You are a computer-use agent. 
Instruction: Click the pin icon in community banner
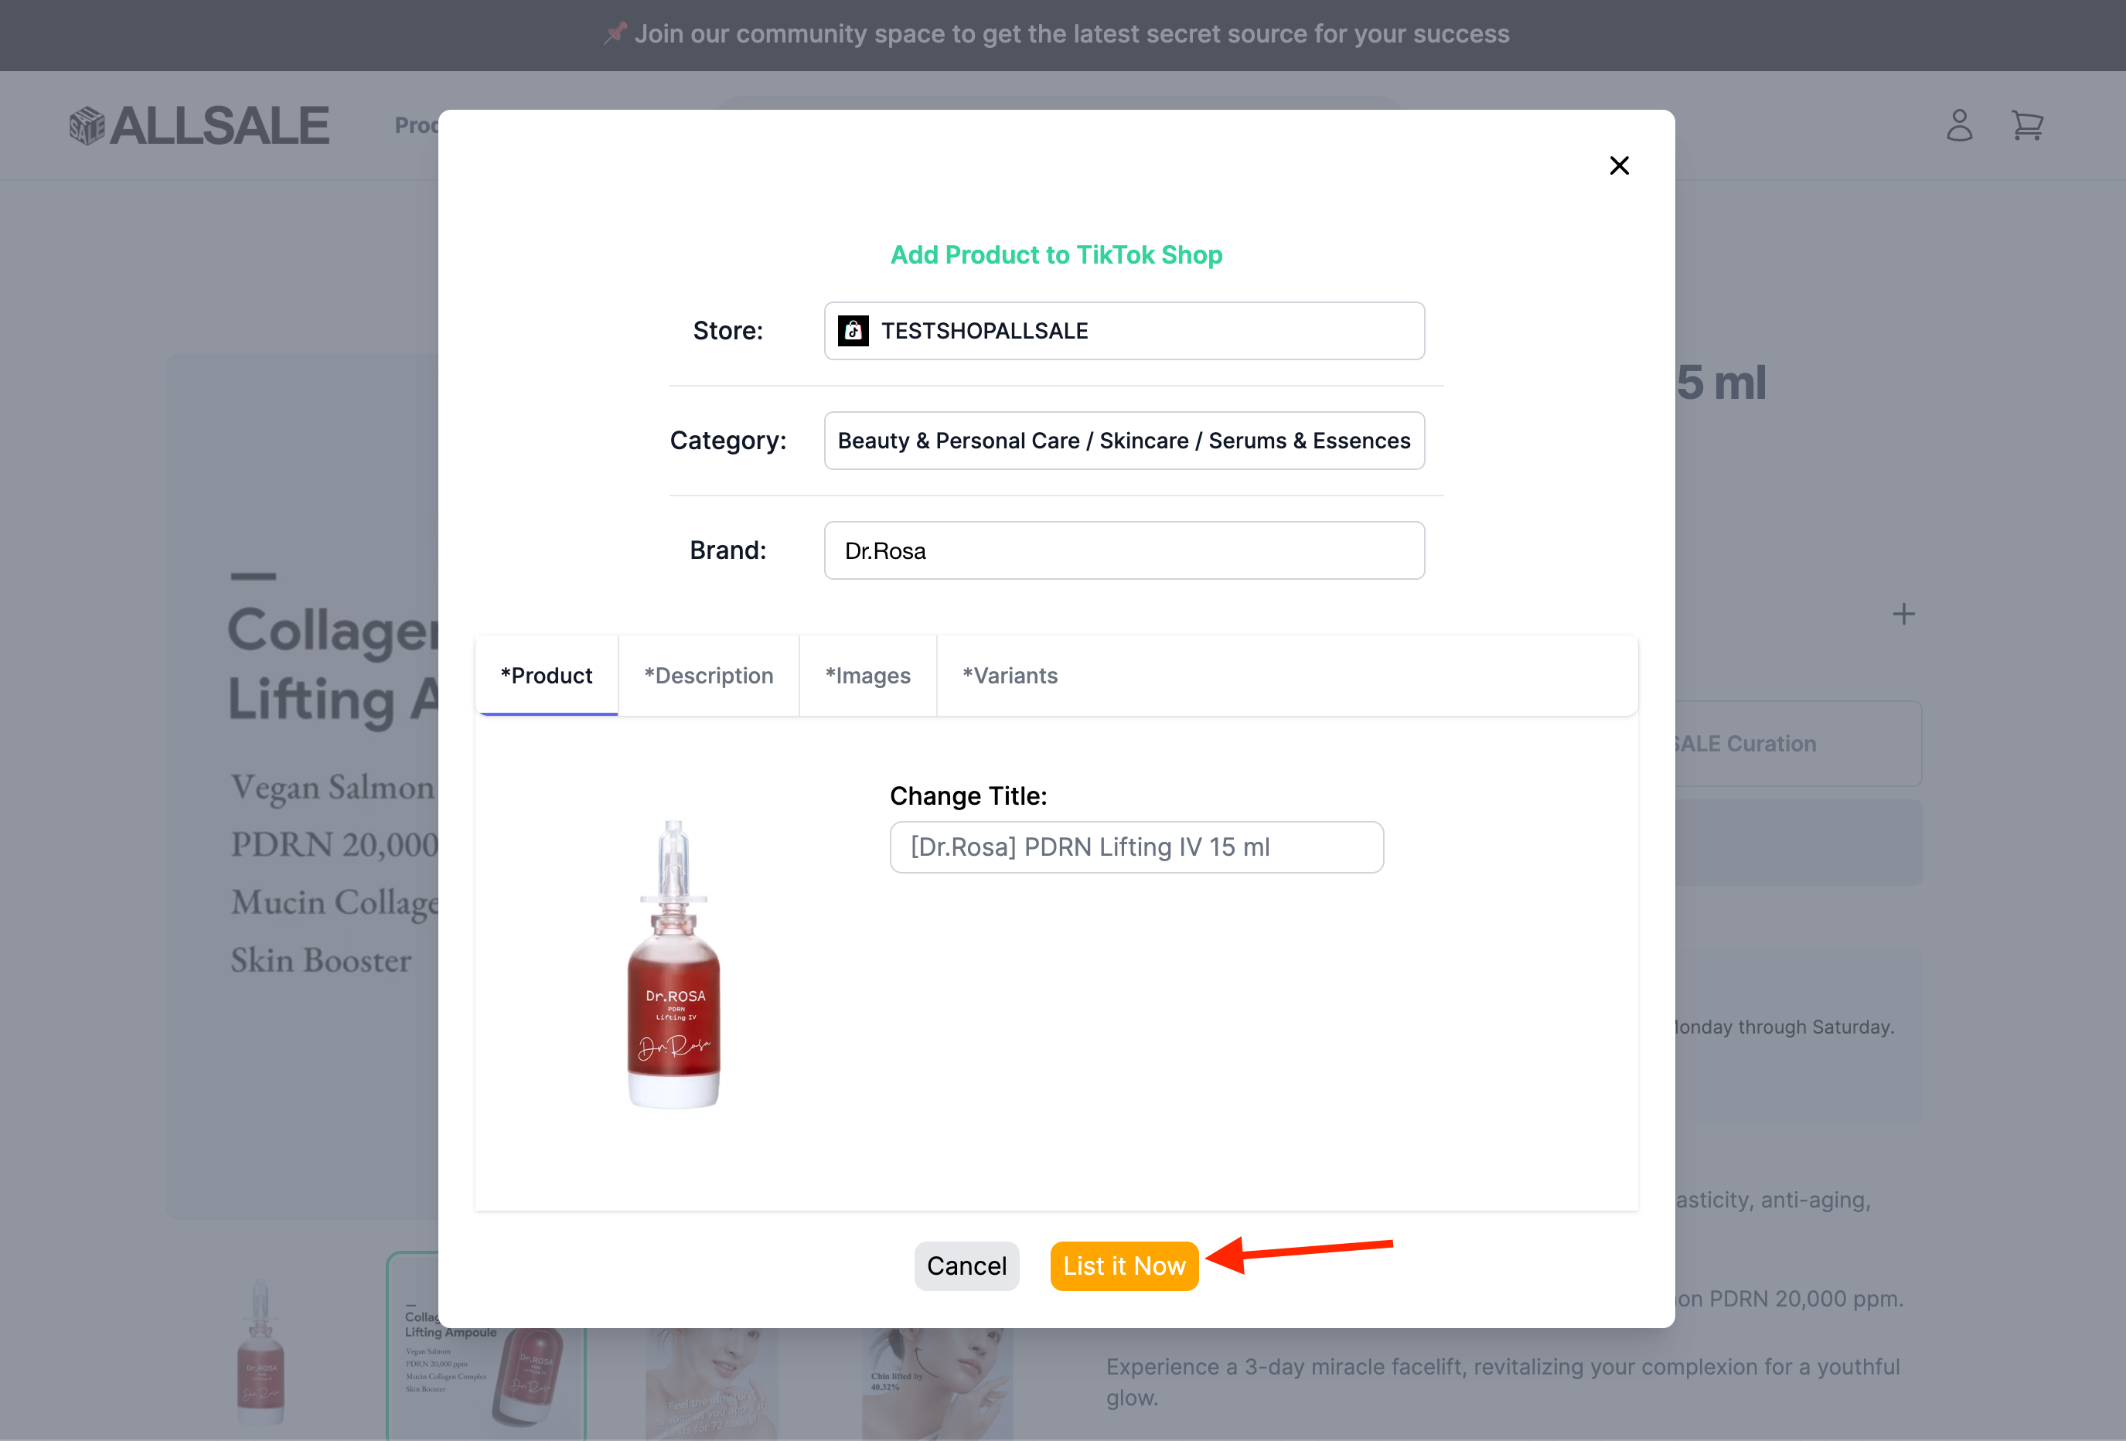click(x=615, y=33)
